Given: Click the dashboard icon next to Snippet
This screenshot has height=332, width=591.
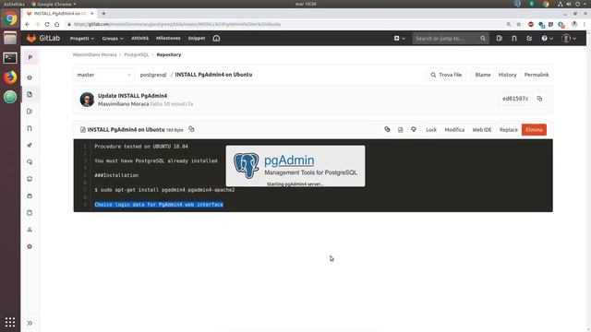Looking at the screenshot, I should pos(216,38).
